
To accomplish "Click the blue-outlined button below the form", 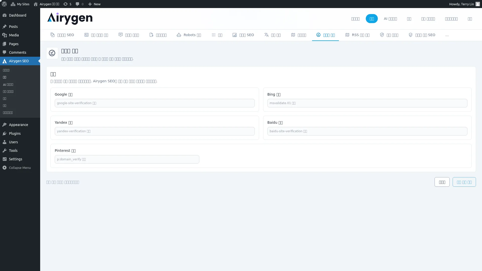I will 464,182.
